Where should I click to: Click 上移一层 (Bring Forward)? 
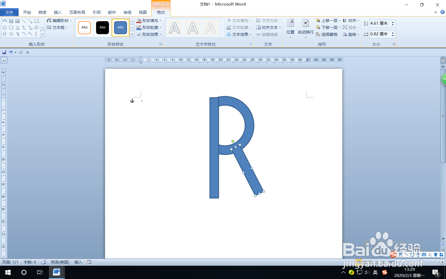point(328,20)
